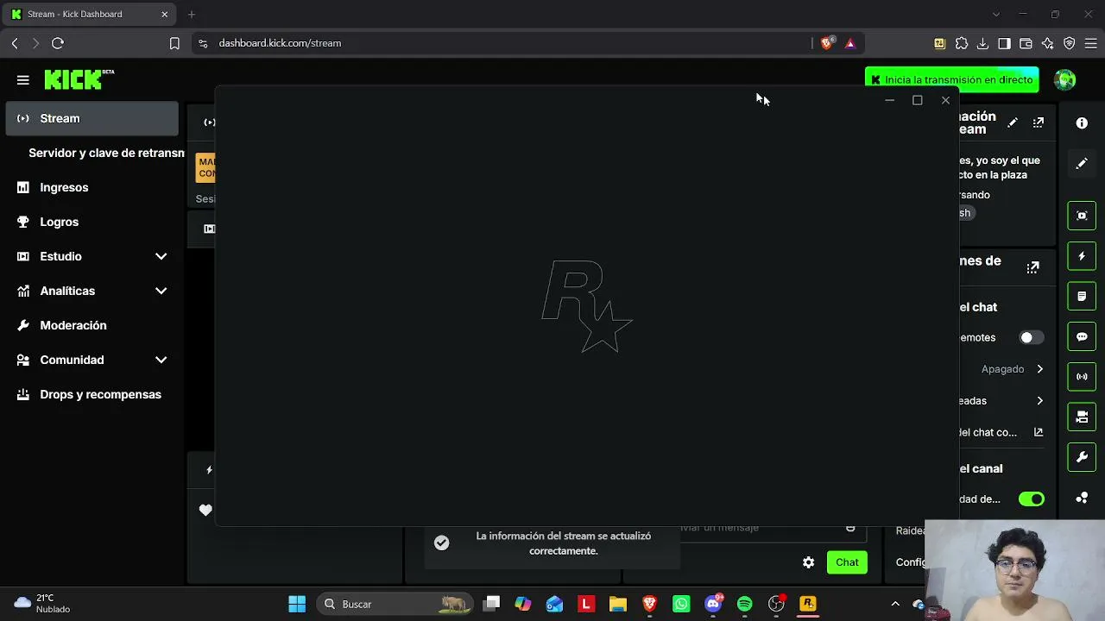Click the three-dots icon at rail bottom

click(1082, 498)
